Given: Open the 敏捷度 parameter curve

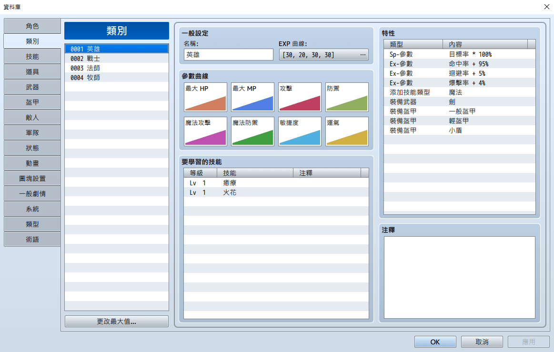Looking at the screenshot, I should (300, 131).
